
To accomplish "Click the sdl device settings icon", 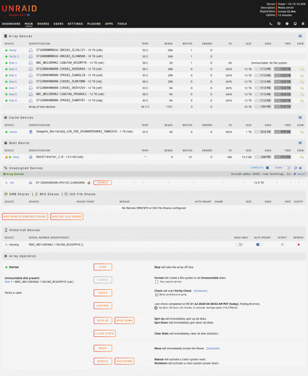I will pyautogui.click(x=89, y=182).
